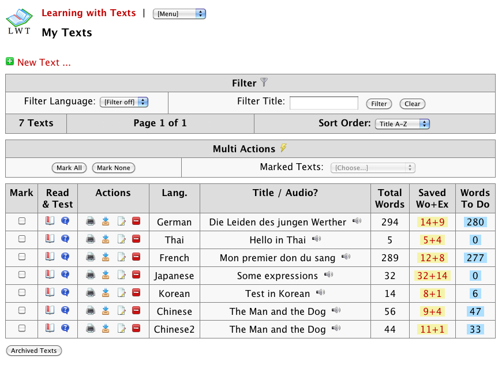
Task: Open the Sort Order dropdown
Action: pyautogui.click(x=402, y=124)
